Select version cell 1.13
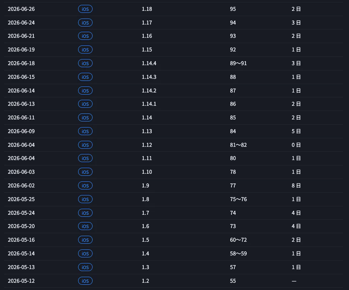Viewport: 349px width, 290px height. (147, 132)
